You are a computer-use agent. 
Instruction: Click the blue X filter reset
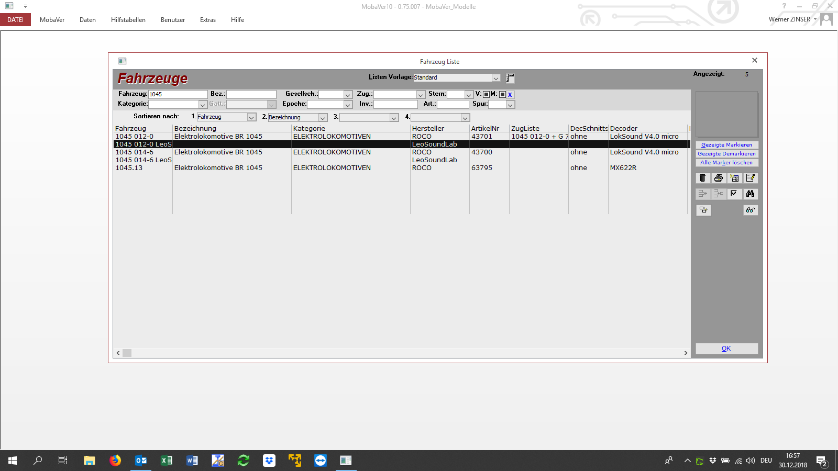point(510,95)
